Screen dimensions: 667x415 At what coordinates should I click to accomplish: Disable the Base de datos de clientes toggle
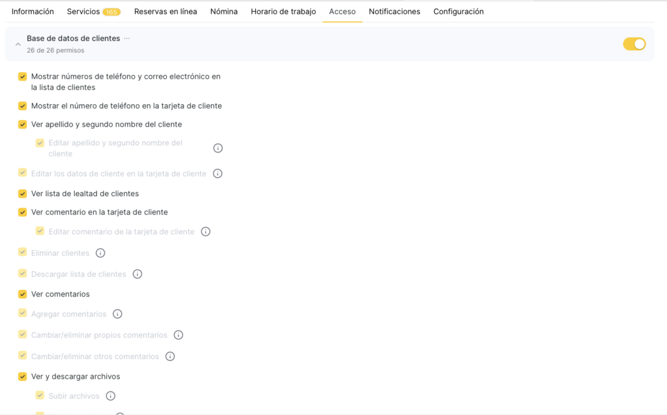tap(634, 44)
